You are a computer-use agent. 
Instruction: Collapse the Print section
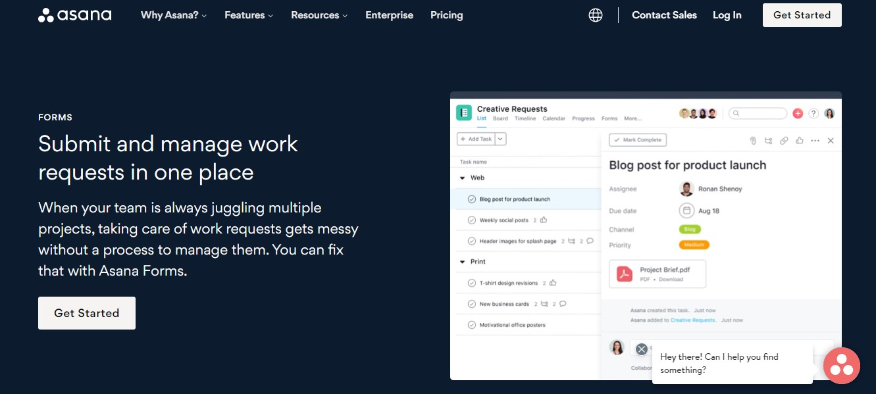point(463,262)
